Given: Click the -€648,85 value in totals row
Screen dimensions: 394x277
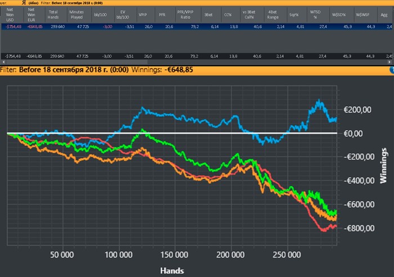Looking at the screenshot, I should (34, 56).
